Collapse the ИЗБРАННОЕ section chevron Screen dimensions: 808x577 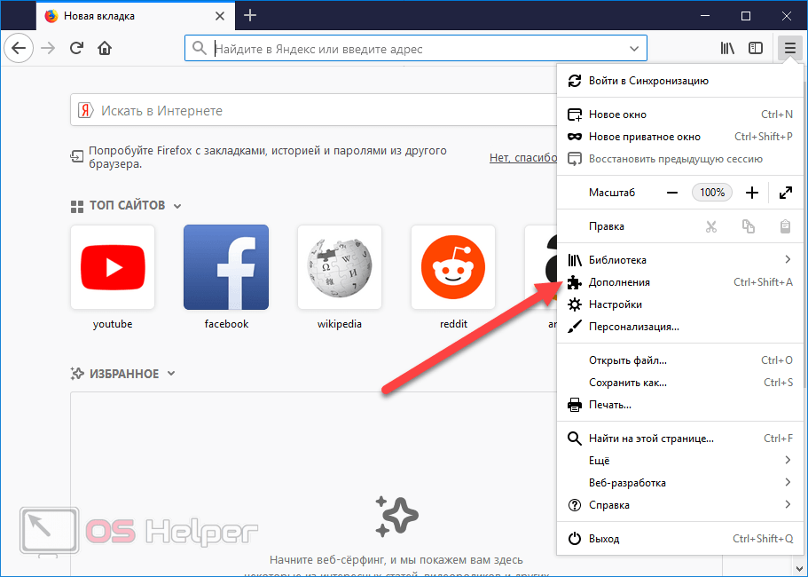pyautogui.click(x=171, y=374)
